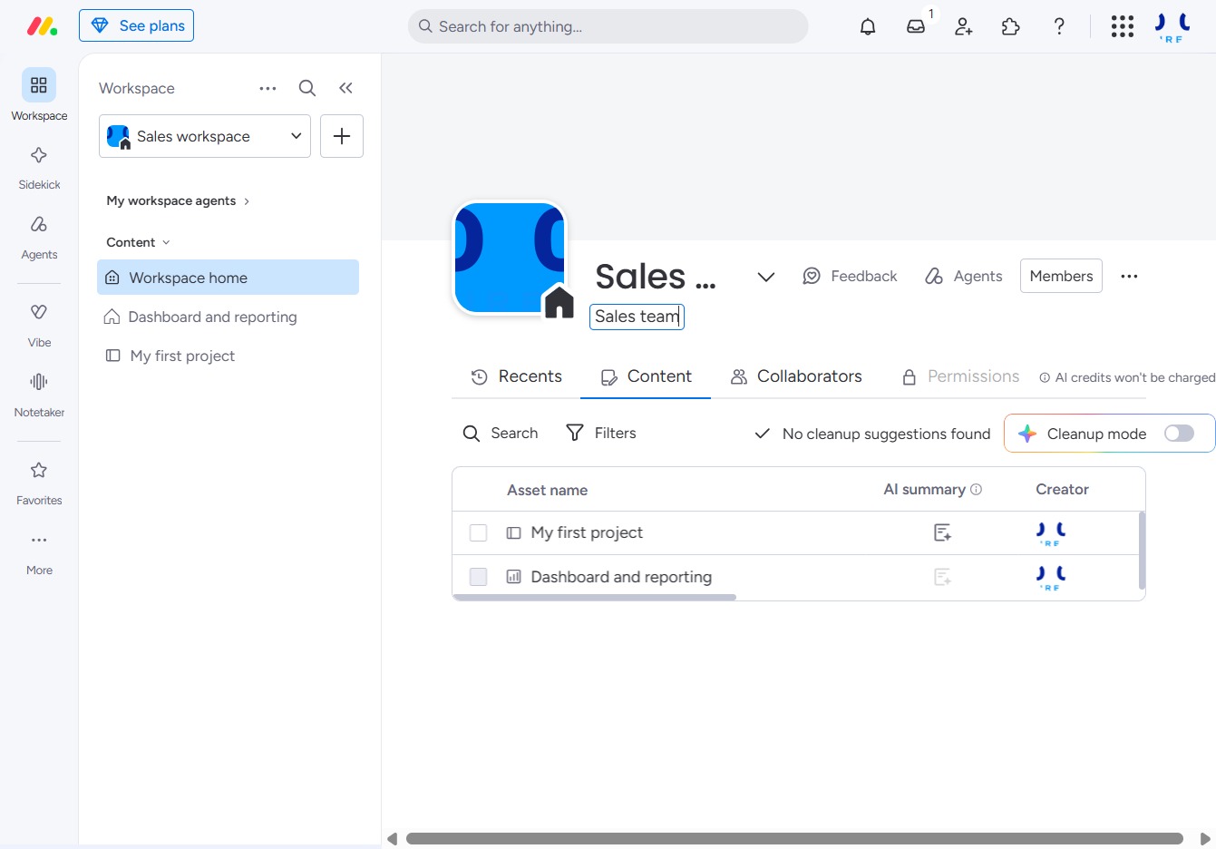The height and width of the screenshot is (849, 1216).
Task: Click No cleanup suggestions found text
Action: click(x=886, y=434)
